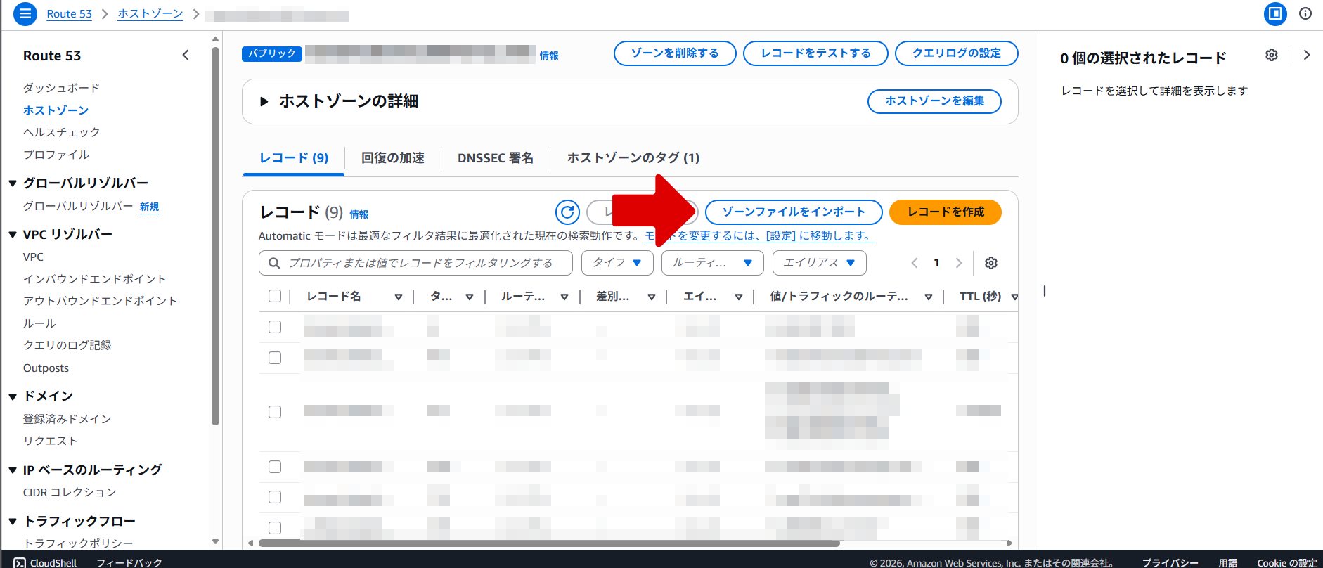Click the info icon in top bar
1323x568 pixels.
coord(1305,13)
